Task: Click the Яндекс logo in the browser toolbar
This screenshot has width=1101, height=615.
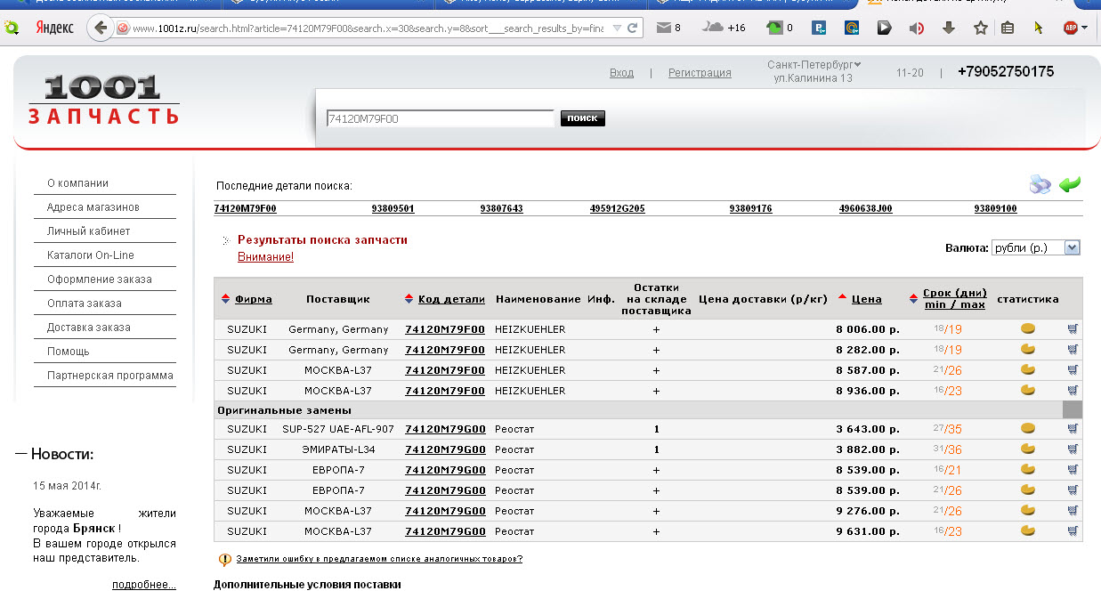Action: tap(54, 28)
